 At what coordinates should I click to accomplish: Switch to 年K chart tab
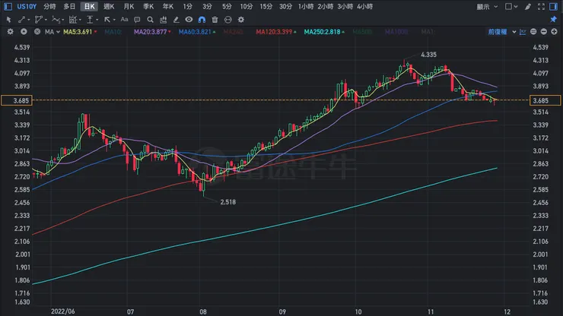pyautogui.click(x=167, y=6)
